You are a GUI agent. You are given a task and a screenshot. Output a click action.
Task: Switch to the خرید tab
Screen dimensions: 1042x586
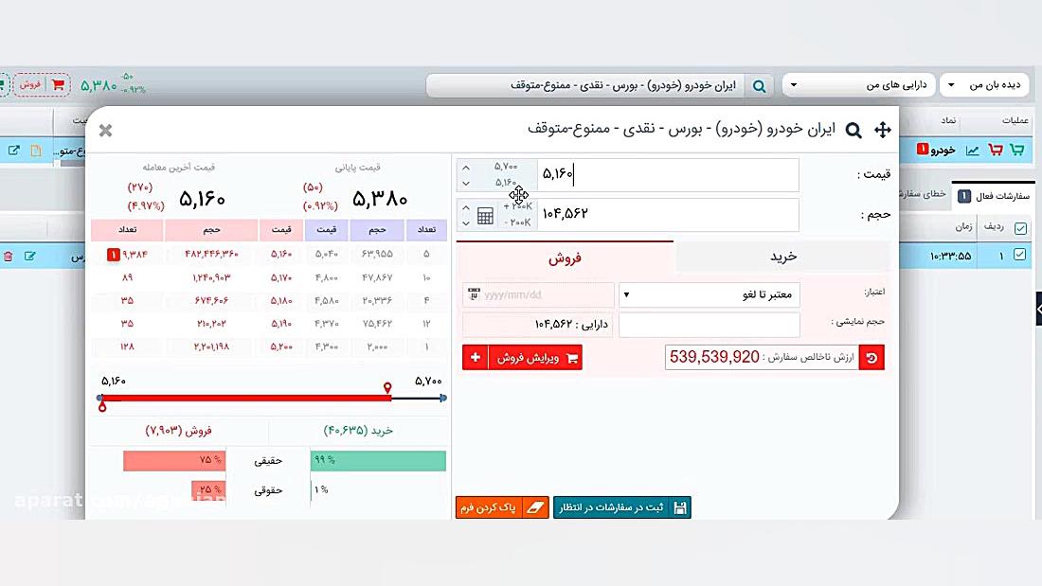pos(782,257)
